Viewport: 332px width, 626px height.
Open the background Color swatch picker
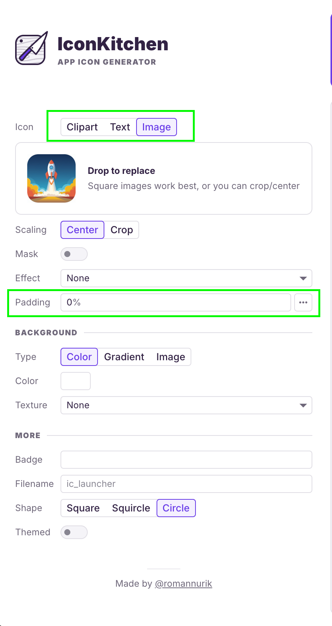tap(75, 381)
